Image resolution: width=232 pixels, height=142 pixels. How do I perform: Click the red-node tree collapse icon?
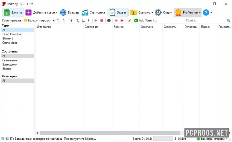(x=59, y=21)
